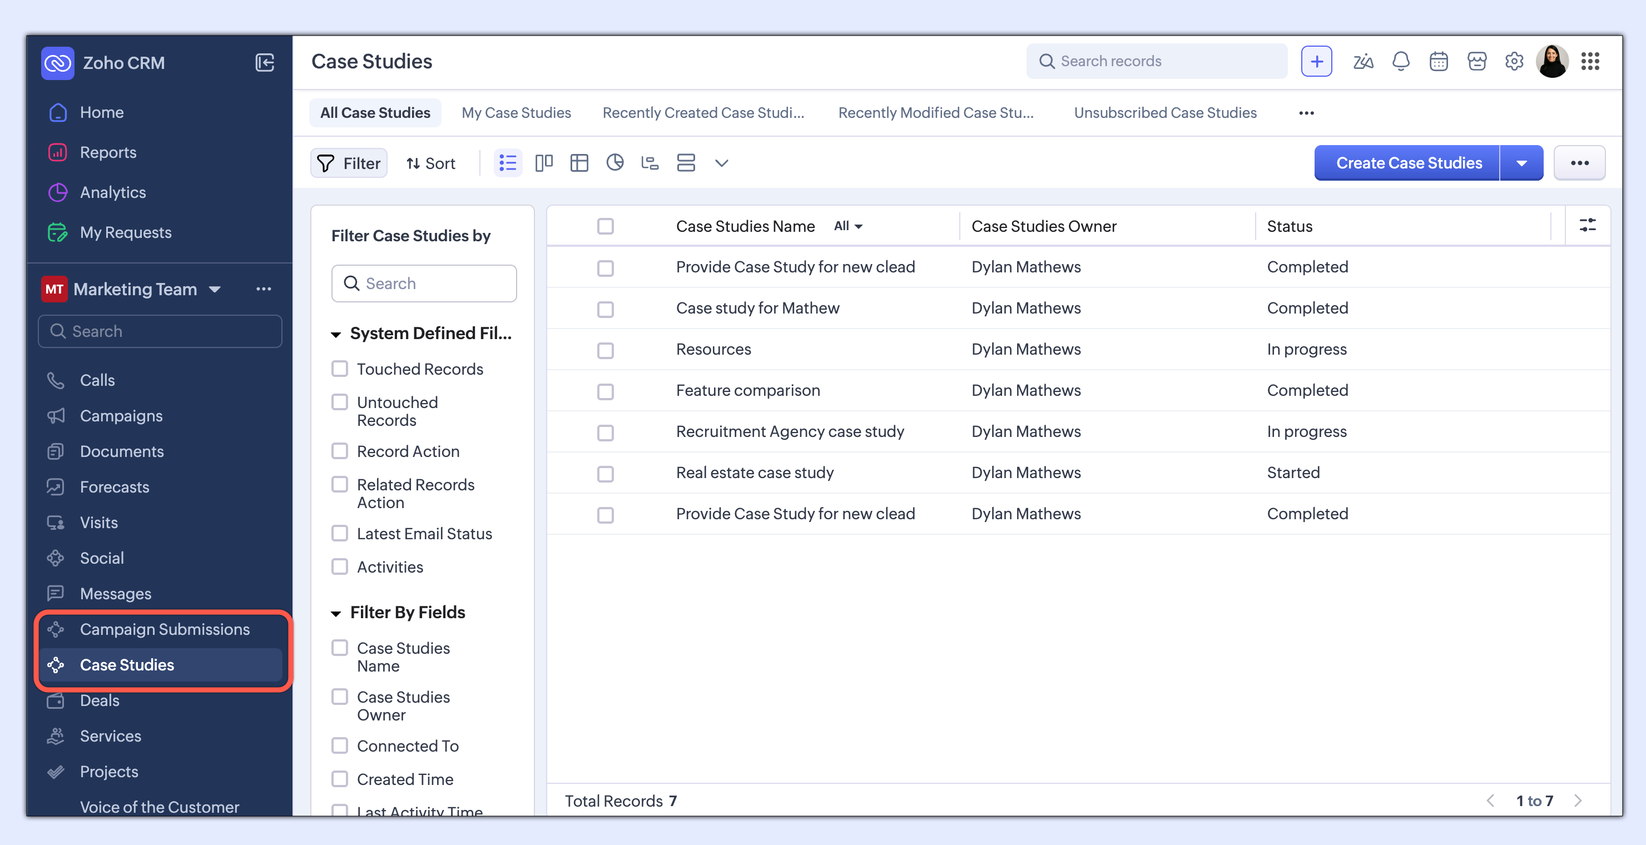Viewport: 1646px width, 845px height.
Task: Open the quick create plus button
Action: click(1316, 61)
